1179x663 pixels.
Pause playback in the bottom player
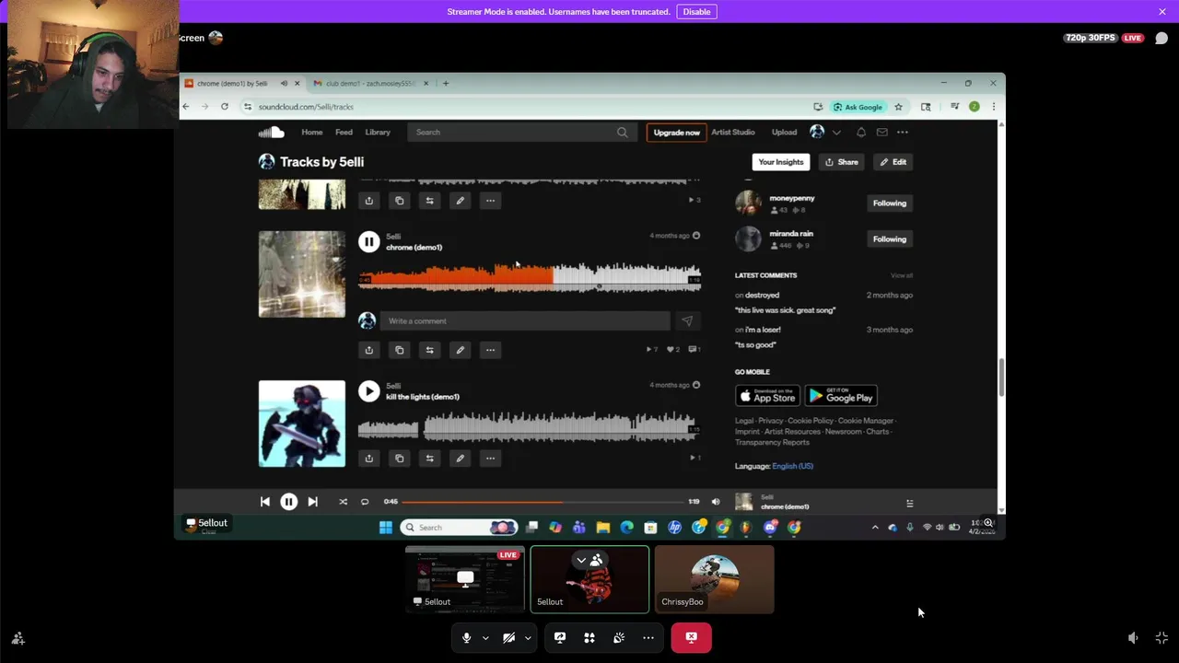(x=289, y=502)
